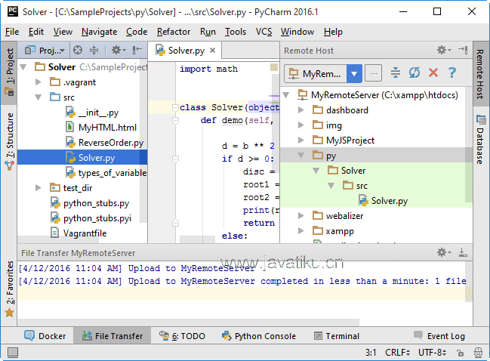Toggle the Remote Host side tab
Viewport: 490px width, 361px height.
pos(481,73)
